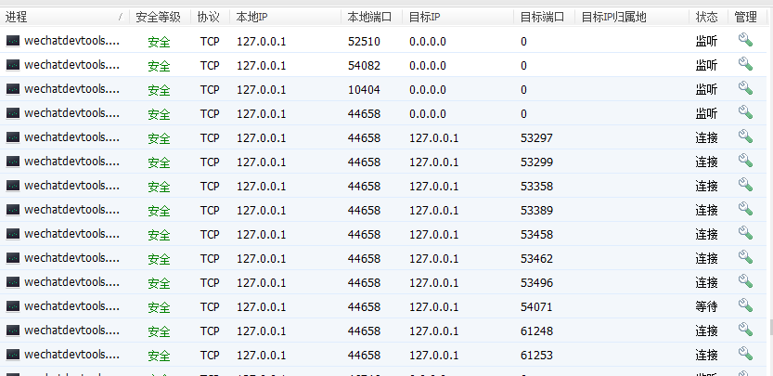
Task: Click the 监听 status in the local port 52510 row
Action: [706, 42]
